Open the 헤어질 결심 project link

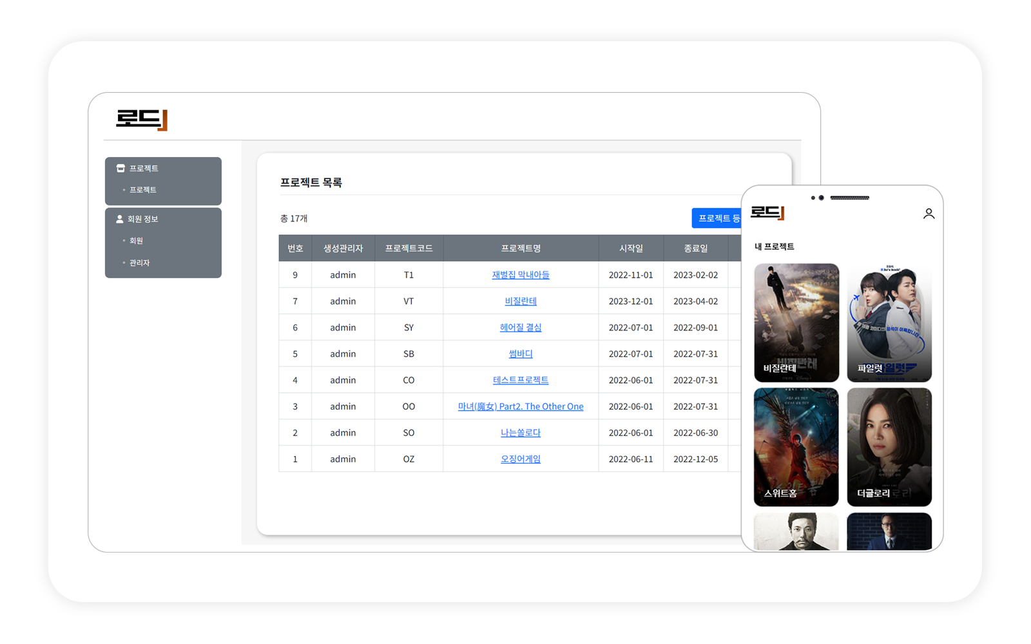coord(521,328)
